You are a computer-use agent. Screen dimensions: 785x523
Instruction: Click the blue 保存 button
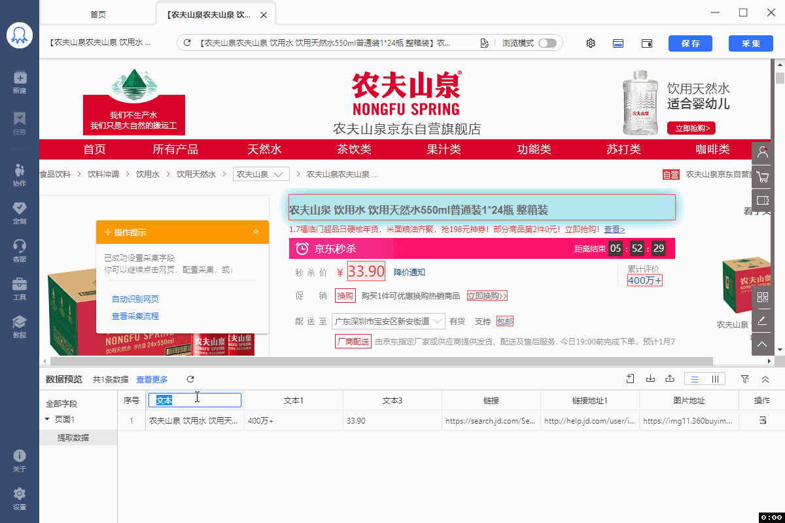tap(690, 43)
